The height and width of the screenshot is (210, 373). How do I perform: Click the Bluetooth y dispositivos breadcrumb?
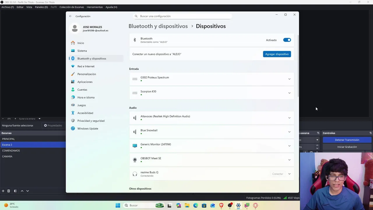[x=158, y=26]
